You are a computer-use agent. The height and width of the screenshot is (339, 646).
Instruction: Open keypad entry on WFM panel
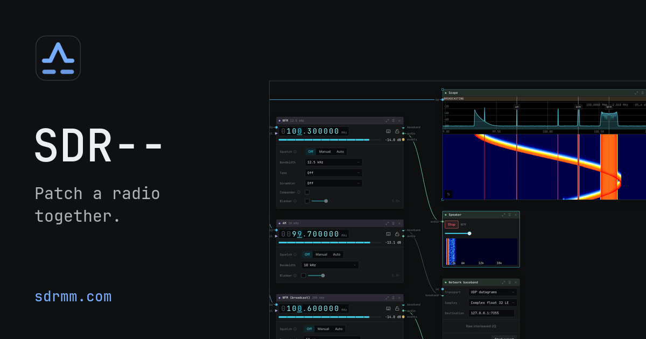point(388,309)
